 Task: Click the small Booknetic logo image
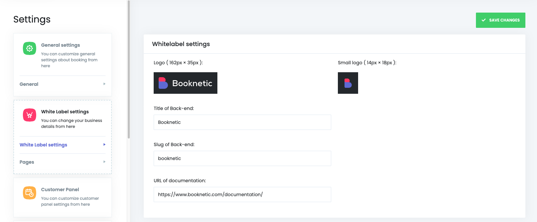tap(348, 83)
